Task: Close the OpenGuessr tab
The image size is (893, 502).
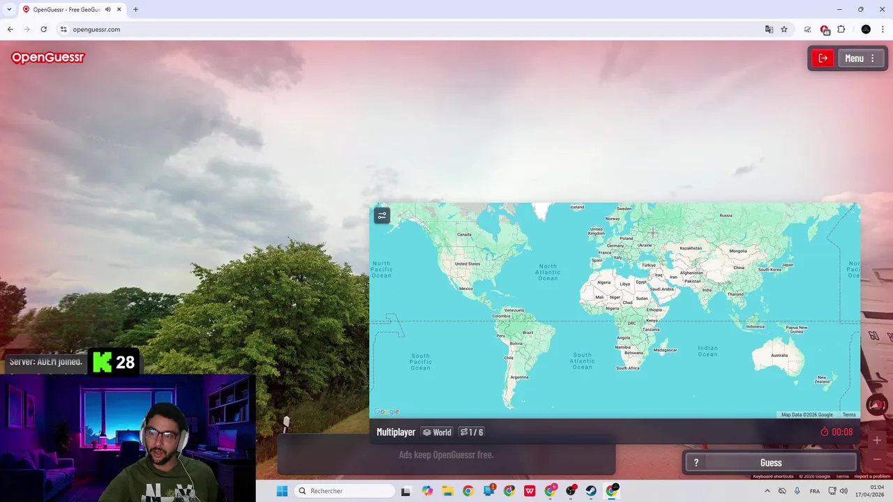Action: coord(119,9)
